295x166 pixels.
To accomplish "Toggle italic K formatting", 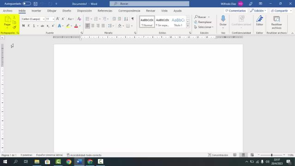I will pos(29,26).
